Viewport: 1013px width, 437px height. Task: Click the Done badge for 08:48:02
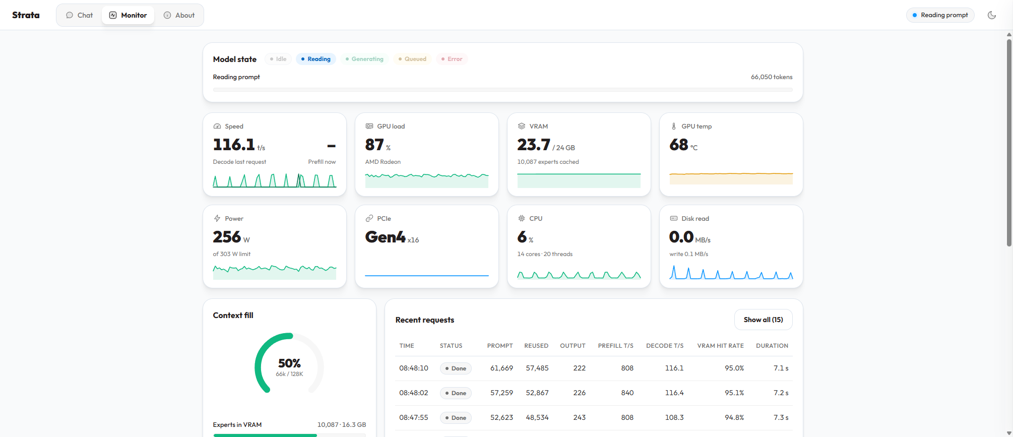456,393
